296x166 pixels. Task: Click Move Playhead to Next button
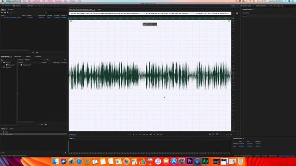(151, 134)
